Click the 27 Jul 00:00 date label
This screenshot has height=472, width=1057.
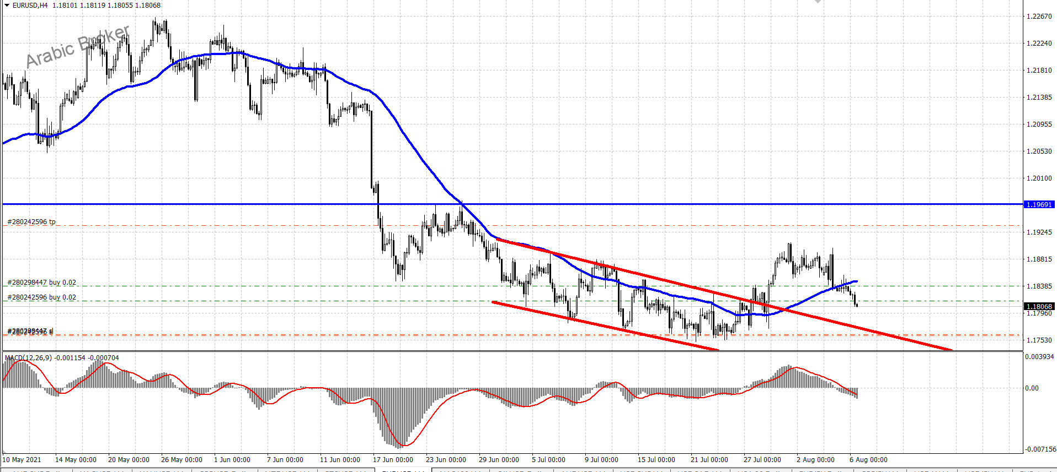pyautogui.click(x=762, y=460)
